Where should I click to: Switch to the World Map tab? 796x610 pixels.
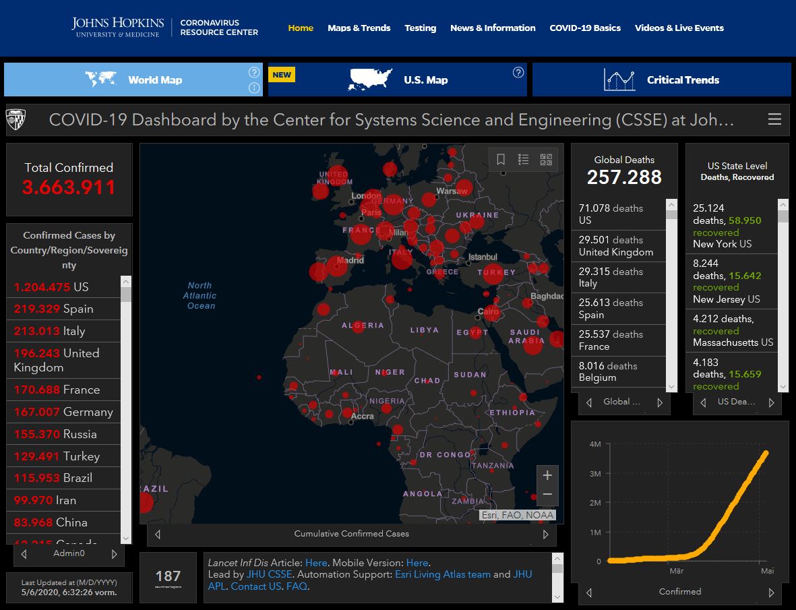(133, 80)
